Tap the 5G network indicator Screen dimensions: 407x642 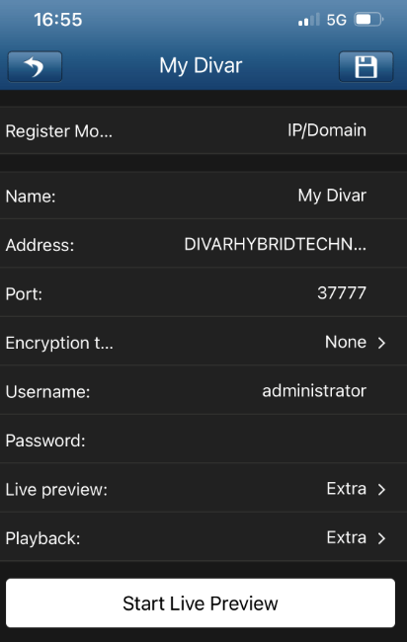[336, 20]
